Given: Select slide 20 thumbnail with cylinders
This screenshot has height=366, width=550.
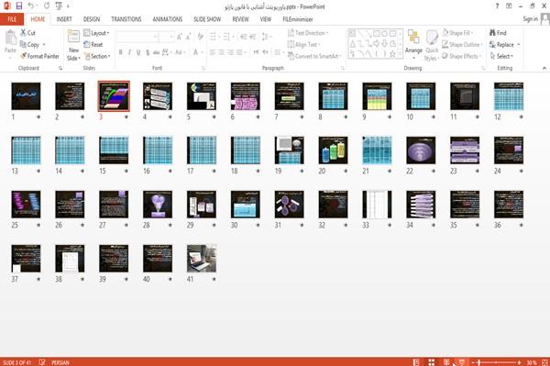Looking at the screenshot, I should 333,150.
